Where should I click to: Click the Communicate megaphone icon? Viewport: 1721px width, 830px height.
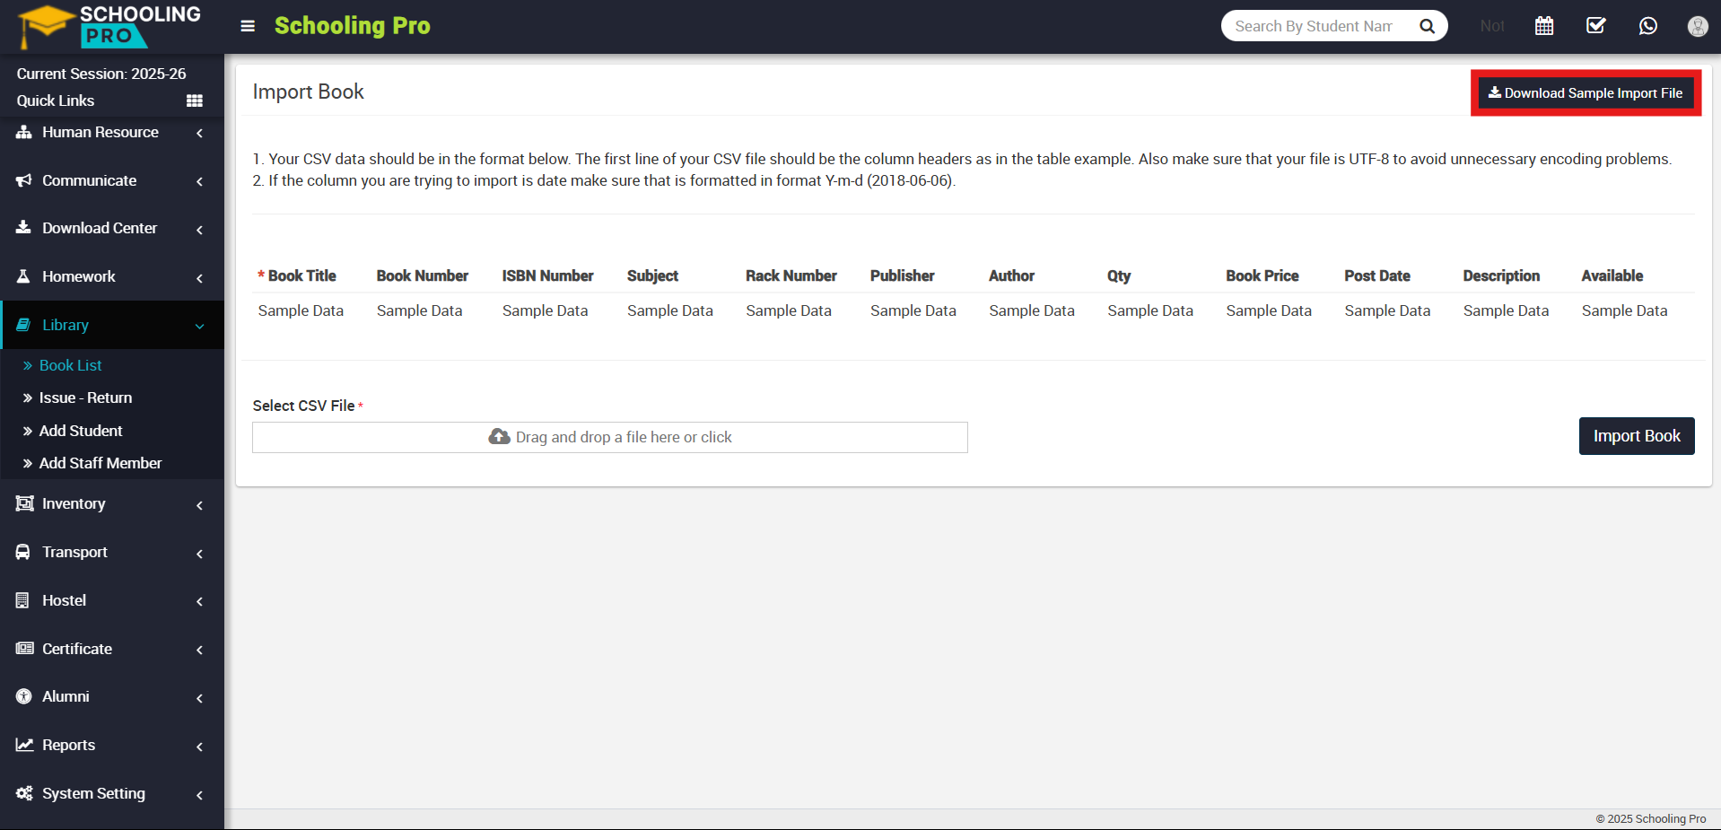pyautogui.click(x=24, y=180)
